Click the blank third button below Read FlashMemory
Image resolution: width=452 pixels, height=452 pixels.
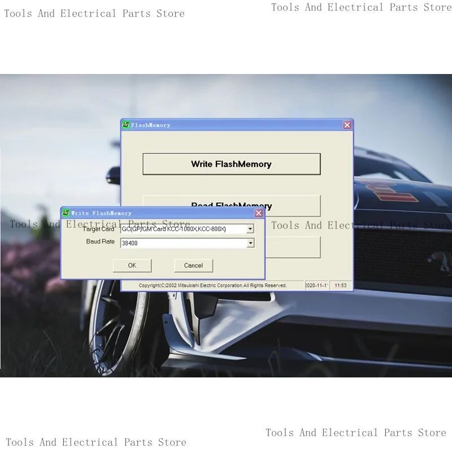click(293, 247)
